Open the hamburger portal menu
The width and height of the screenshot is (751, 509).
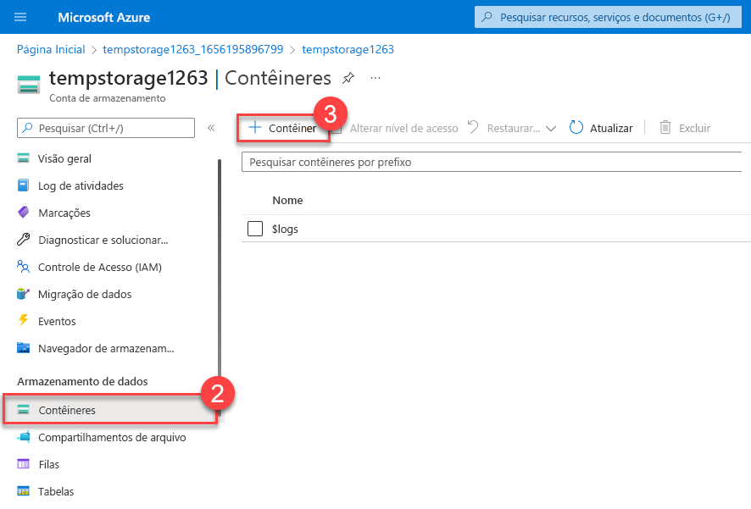[20, 17]
